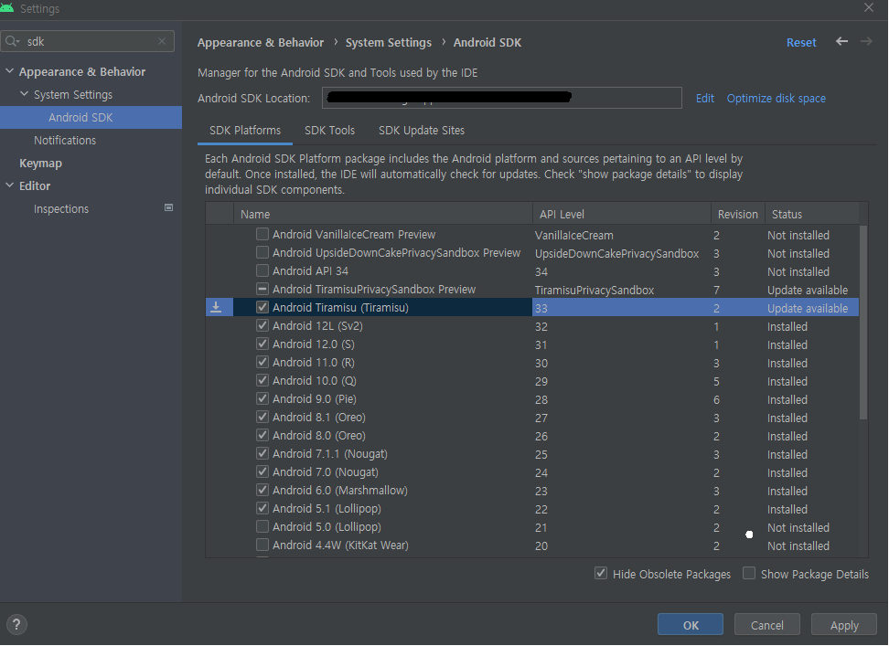Click Not installed status for Android 5.0
Screen dimensions: 889x646
798,527
